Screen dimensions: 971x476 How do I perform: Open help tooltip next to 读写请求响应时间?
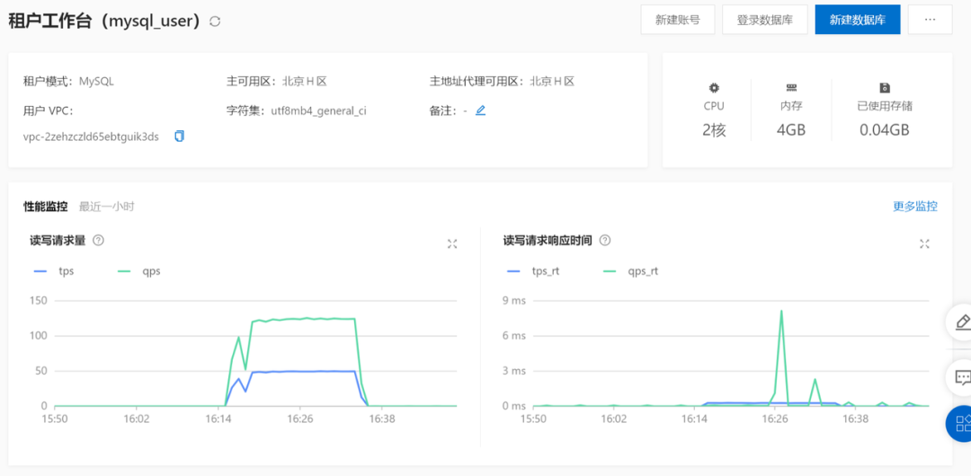tap(605, 240)
